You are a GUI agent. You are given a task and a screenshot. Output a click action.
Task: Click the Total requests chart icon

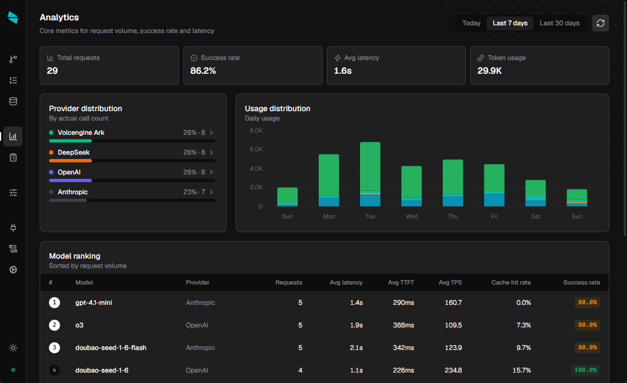(x=50, y=58)
